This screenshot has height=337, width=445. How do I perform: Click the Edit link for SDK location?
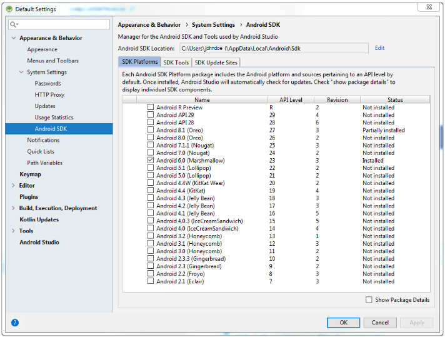379,48
